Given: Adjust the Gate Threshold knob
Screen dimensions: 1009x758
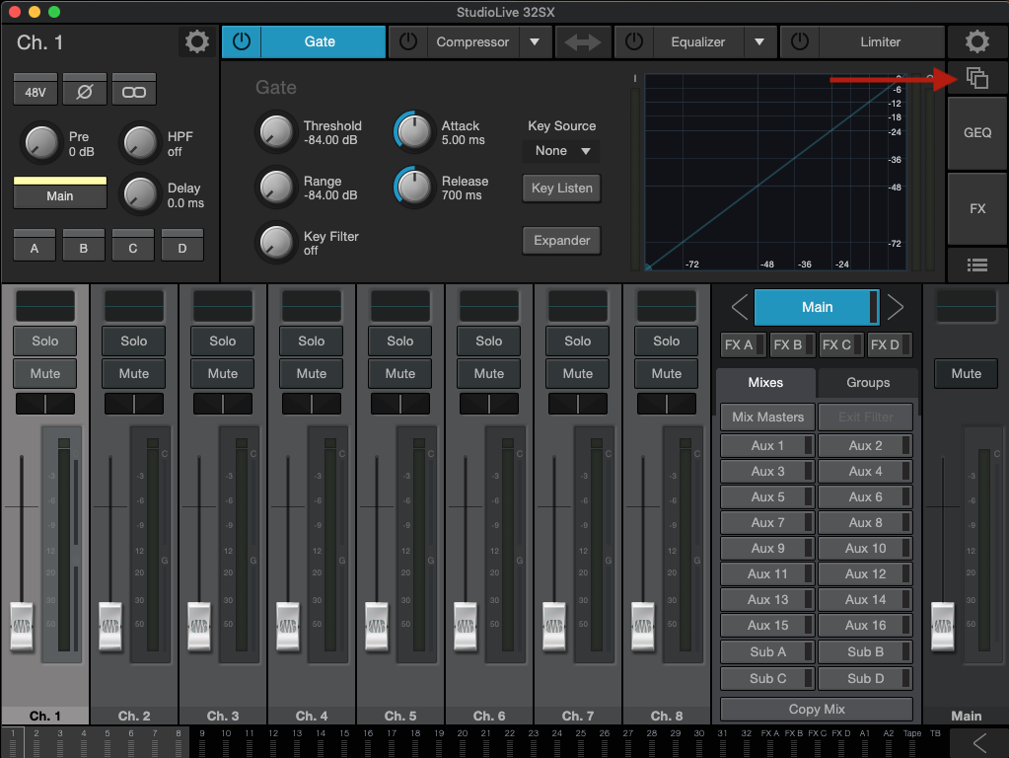Looking at the screenshot, I should coord(276,132).
